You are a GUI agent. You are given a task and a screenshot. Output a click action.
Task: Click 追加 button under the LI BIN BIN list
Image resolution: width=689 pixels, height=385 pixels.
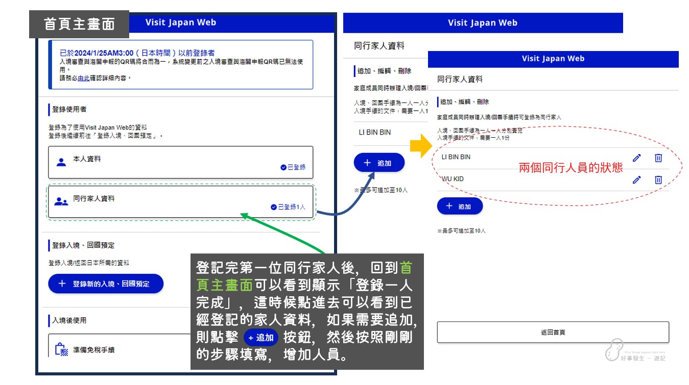(x=379, y=163)
